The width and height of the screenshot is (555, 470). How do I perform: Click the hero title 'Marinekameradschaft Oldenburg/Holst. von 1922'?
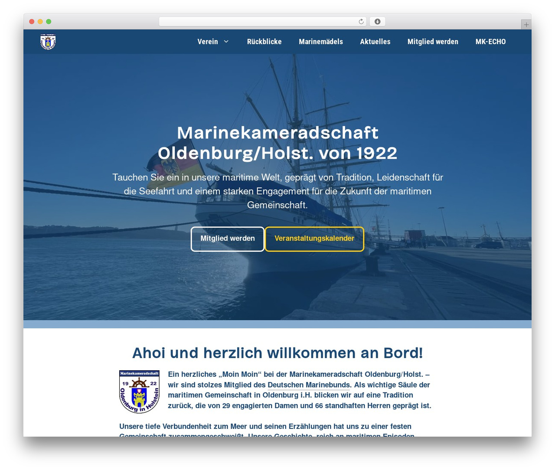point(277,143)
